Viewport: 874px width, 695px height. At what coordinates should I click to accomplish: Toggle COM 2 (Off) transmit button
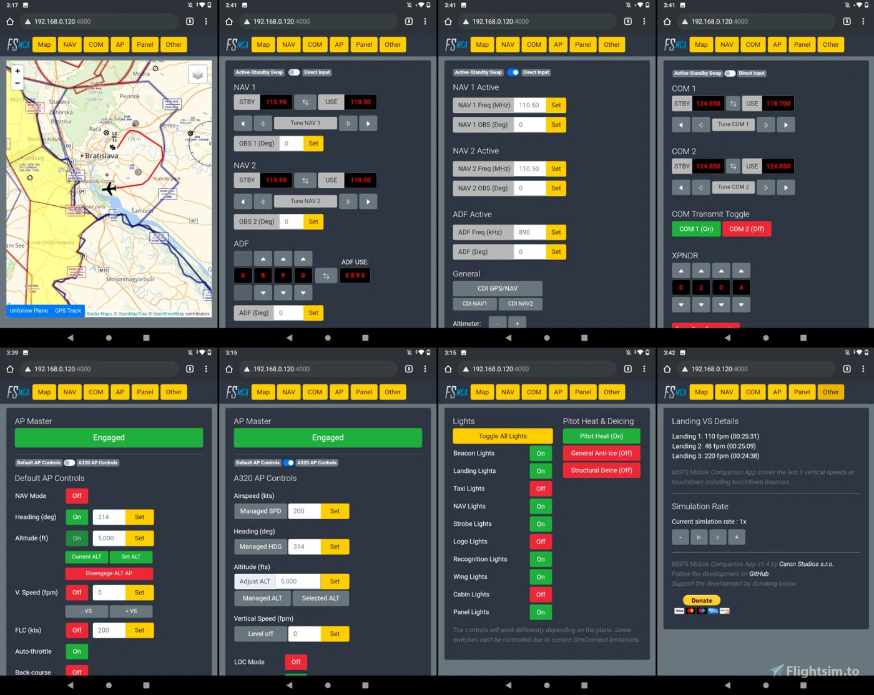point(747,229)
